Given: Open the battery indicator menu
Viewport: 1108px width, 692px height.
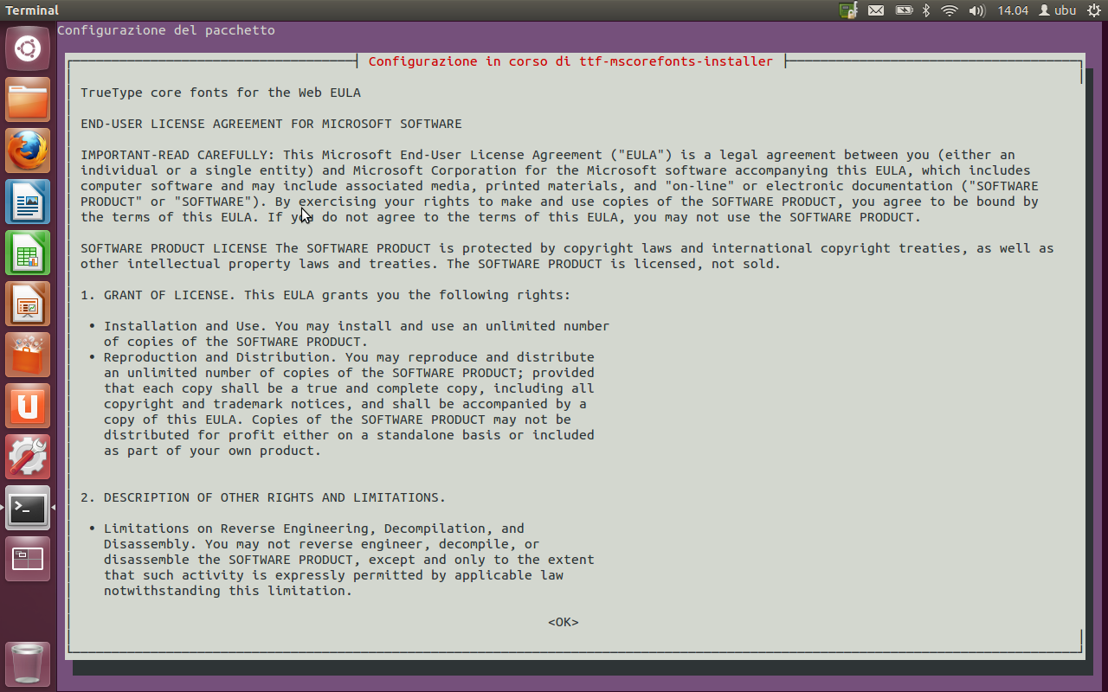Looking at the screenshot, I should (x=904, y=10).
